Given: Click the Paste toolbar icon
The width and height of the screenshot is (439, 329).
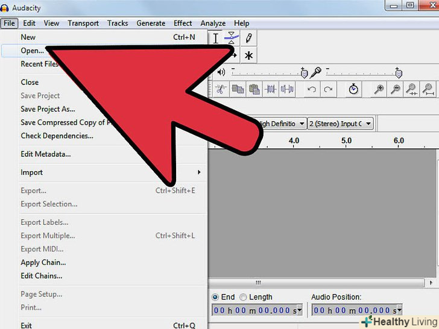Looking at the screenshot, I should tap(254, 89).
